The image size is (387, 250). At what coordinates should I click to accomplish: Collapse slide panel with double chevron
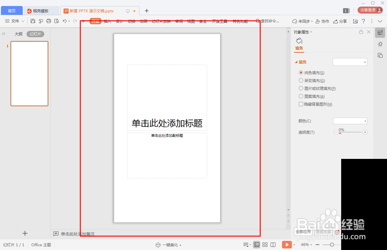[x=4, y=34]
